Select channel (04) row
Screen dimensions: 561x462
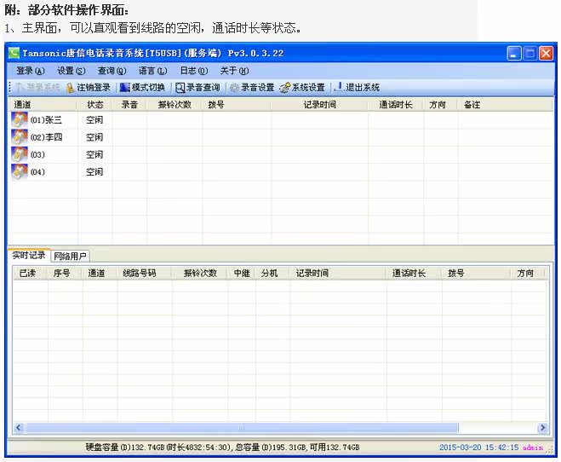pos(281,172)
